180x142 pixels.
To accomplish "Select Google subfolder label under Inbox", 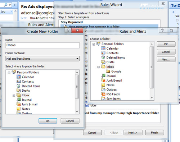I will click(x=116, y=71).
